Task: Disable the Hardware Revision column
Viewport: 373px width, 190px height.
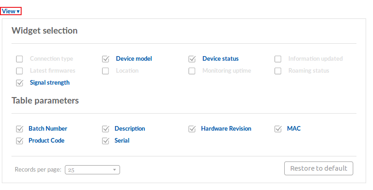Action: point(192,129)
